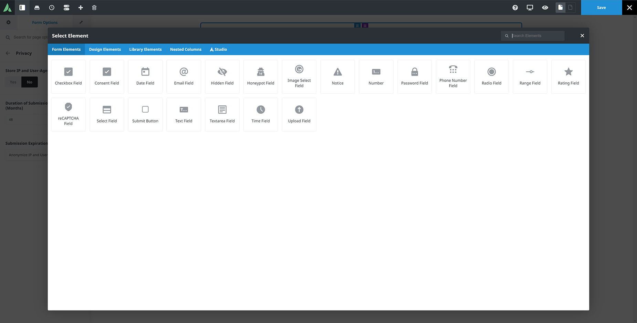Insert the Password Field element
637x323 pixels.
[415, 76]
